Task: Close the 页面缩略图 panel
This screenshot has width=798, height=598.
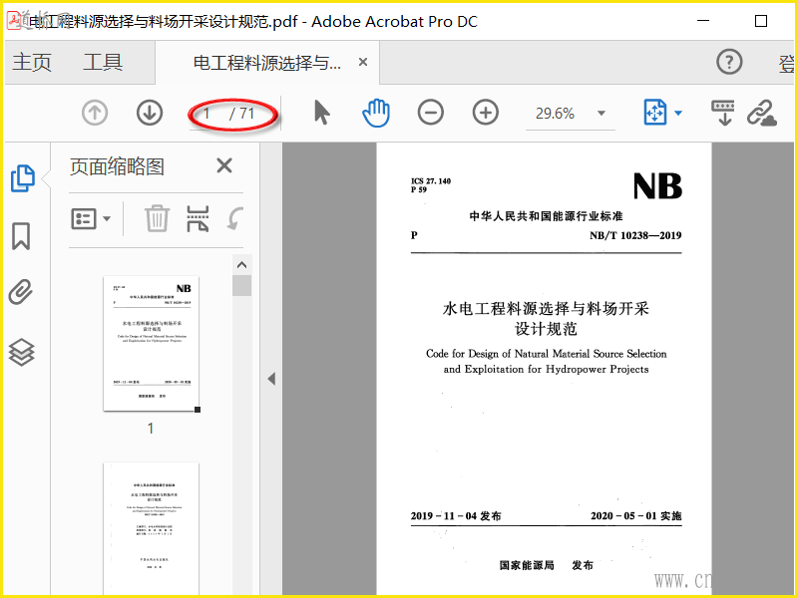Action: tap(224, 165)
